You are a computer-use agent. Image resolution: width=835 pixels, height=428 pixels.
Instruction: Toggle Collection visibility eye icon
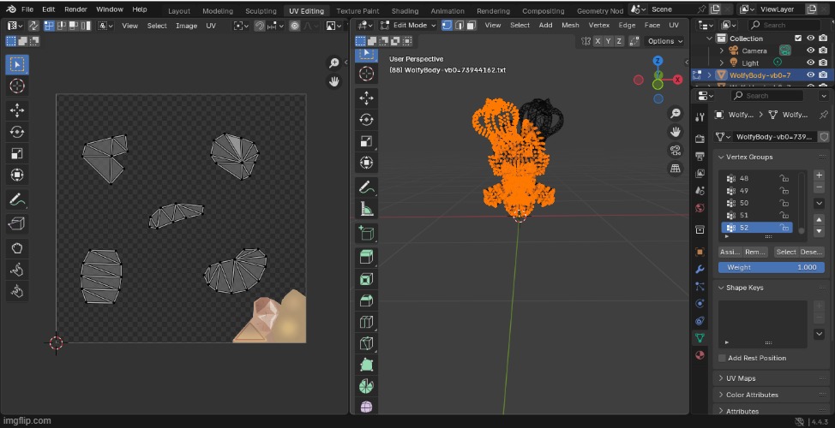pos(810,39)
